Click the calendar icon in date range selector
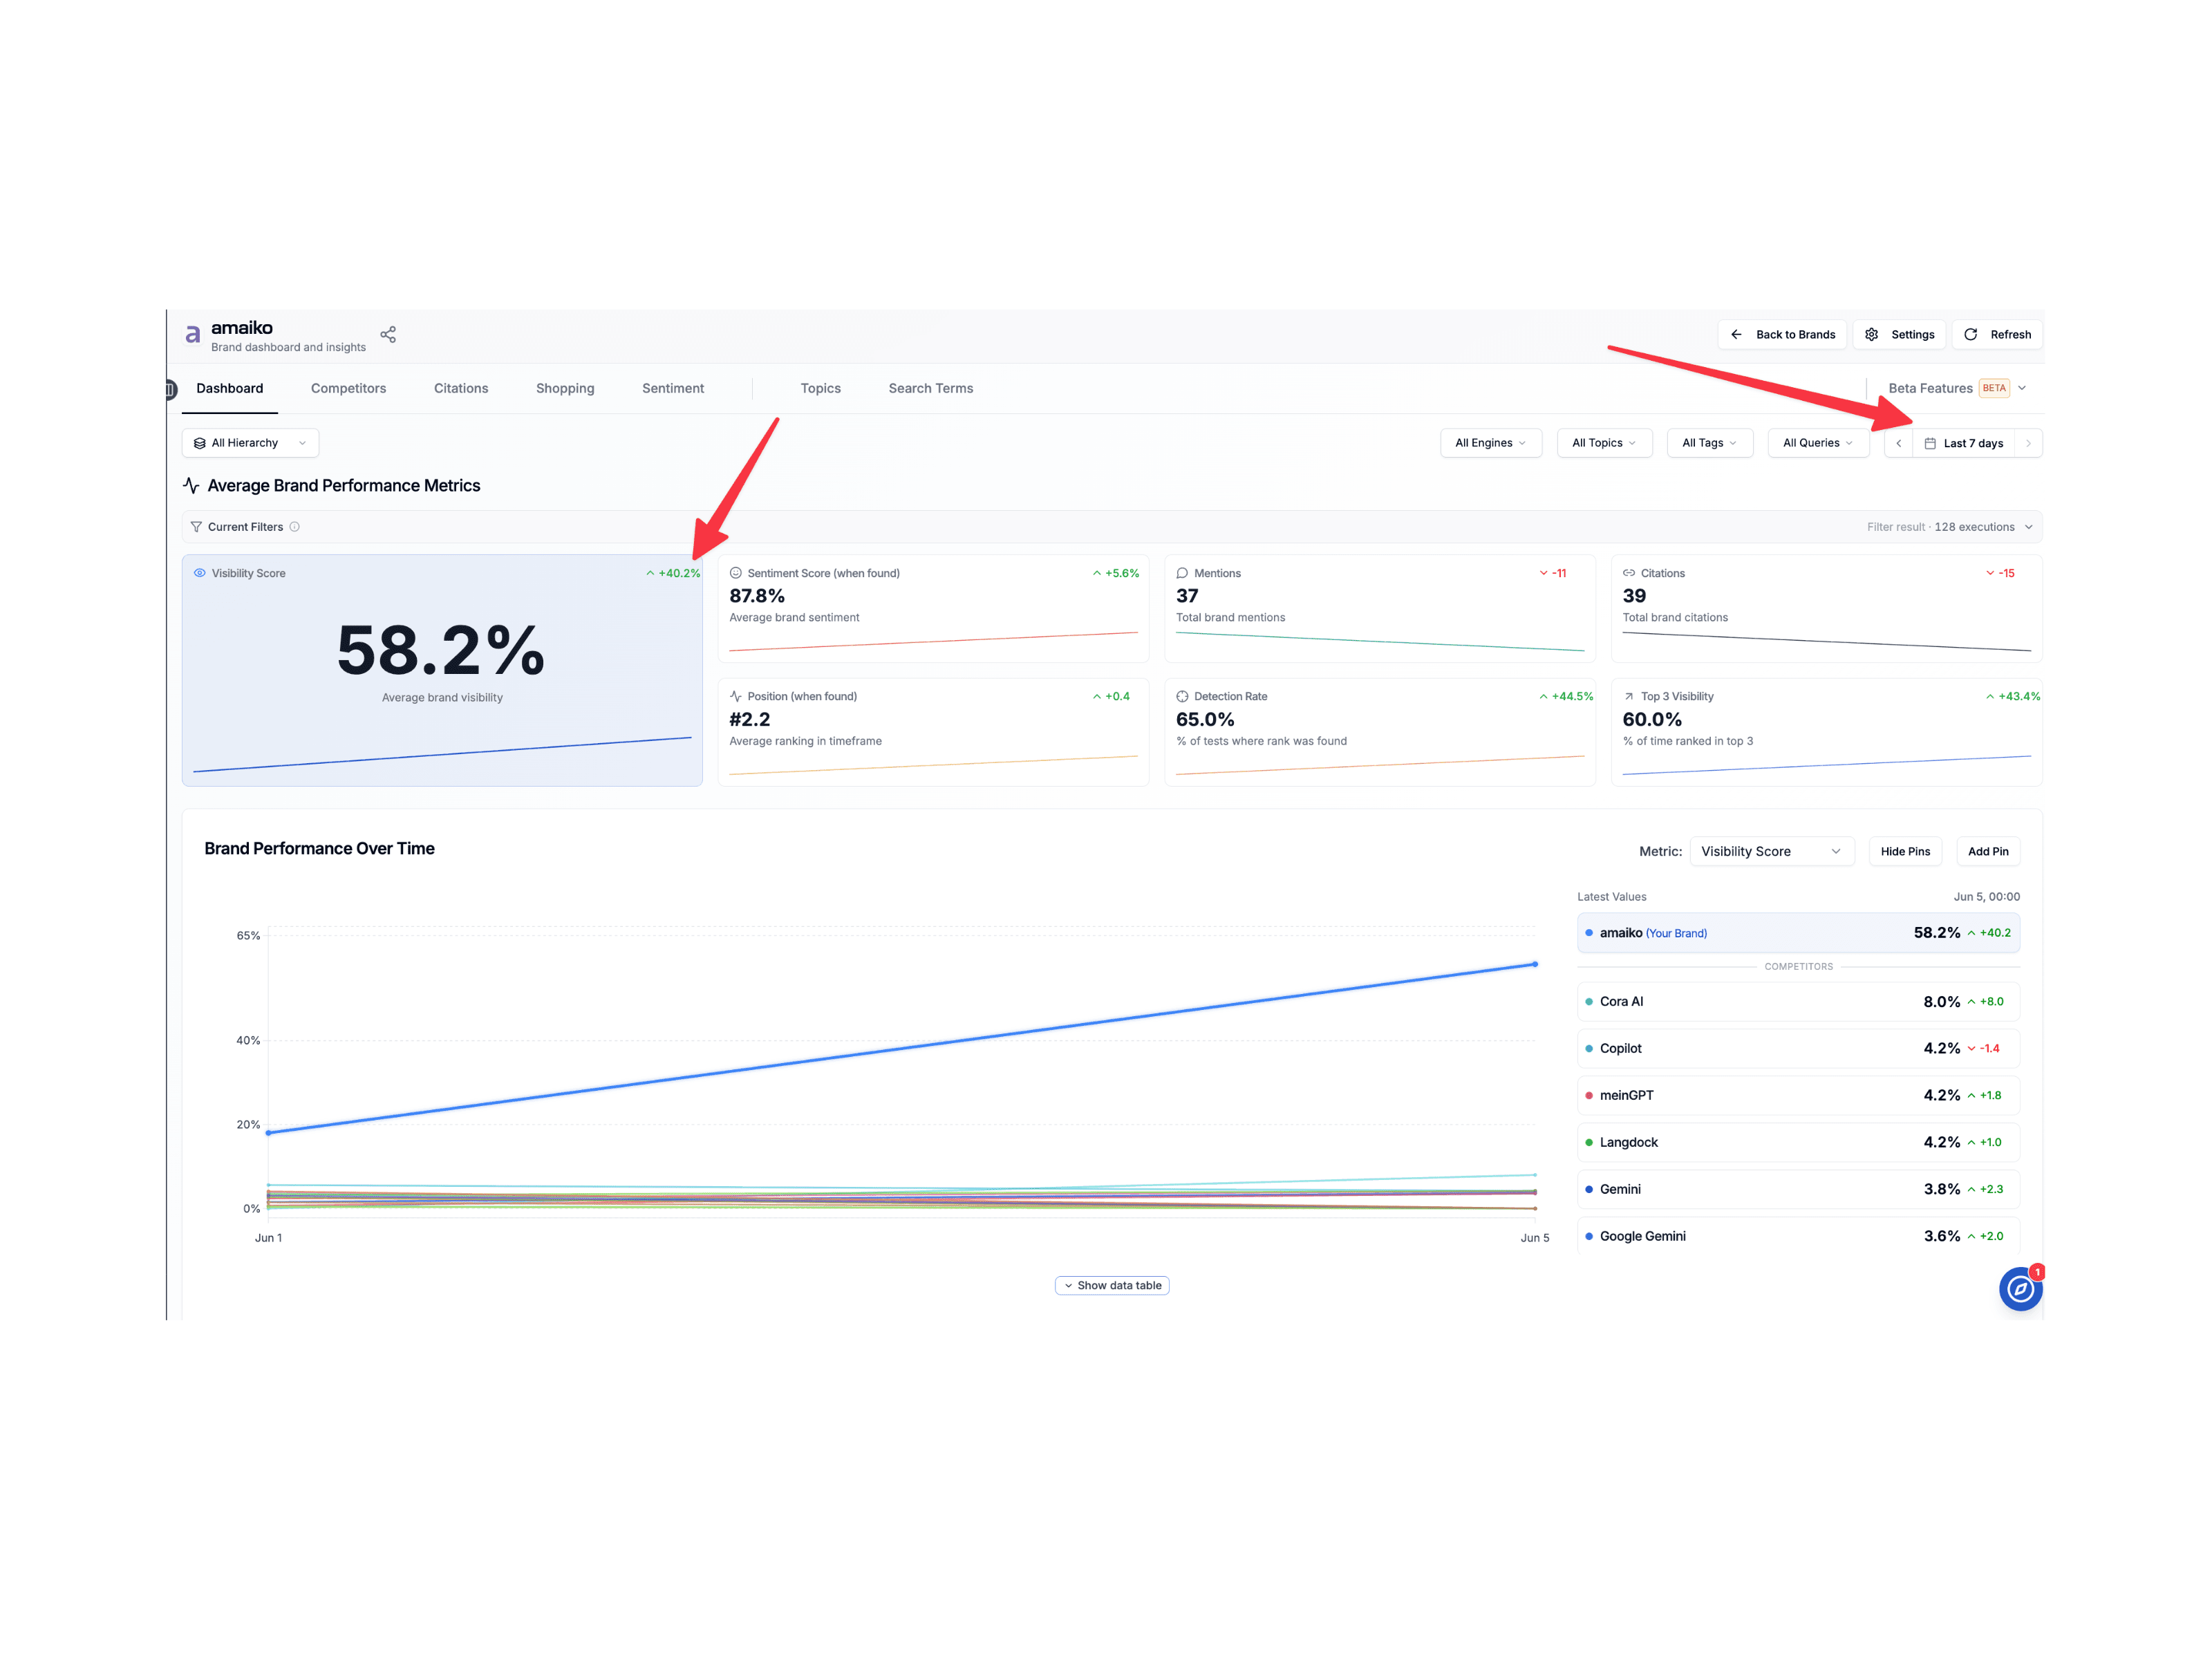This screenshot has height=1659, width=2212. (x=1930, y=443)
